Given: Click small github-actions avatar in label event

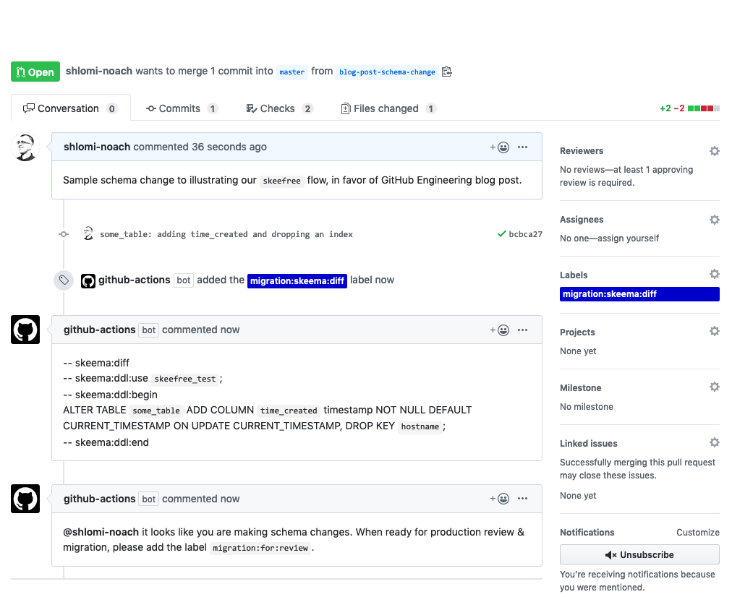Looking at the screenshot, I should point(88,280).
